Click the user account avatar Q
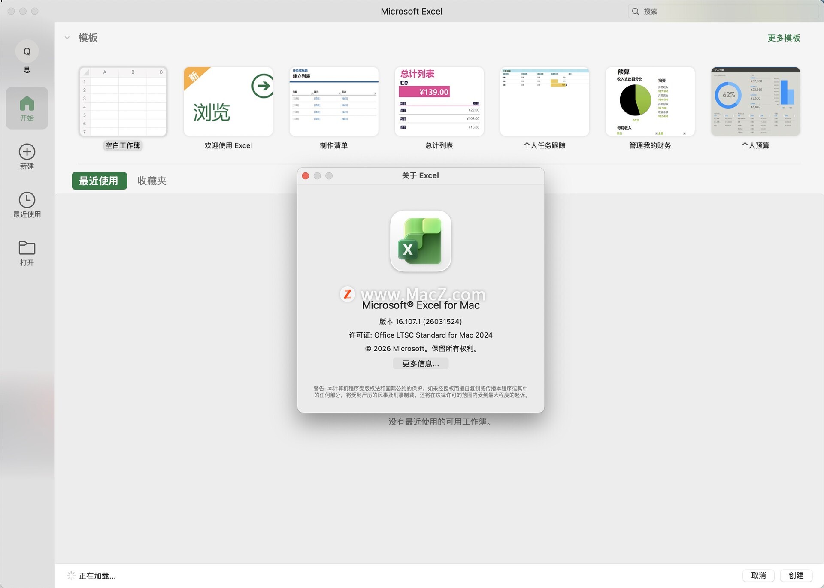Viewport: 824px width, 588px height. (27, 51)
